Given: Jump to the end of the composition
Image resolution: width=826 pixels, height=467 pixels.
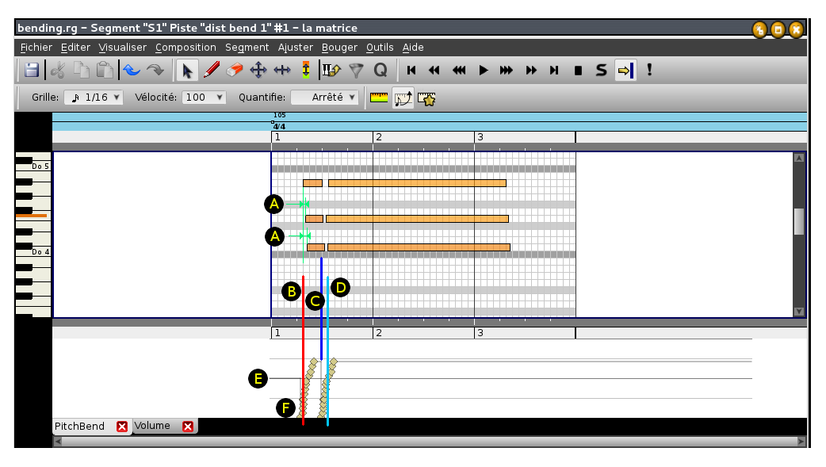Looking at the screenshot, I should pyautogui.click(x=554, y=70).
